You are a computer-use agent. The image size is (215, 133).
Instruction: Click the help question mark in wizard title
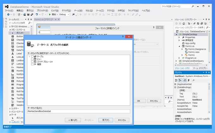(x=123, y=36)
